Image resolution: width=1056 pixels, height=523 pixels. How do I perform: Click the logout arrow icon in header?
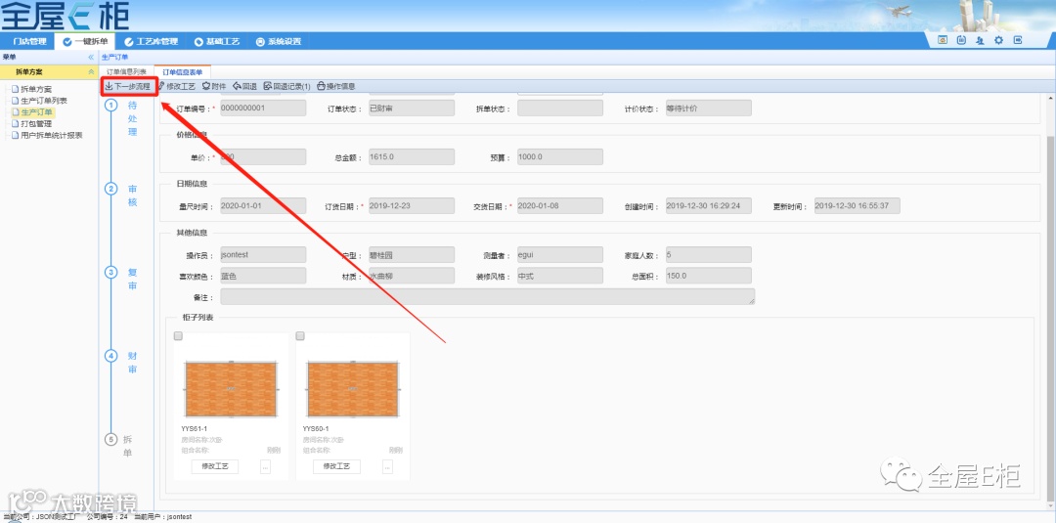[1018, 40]
